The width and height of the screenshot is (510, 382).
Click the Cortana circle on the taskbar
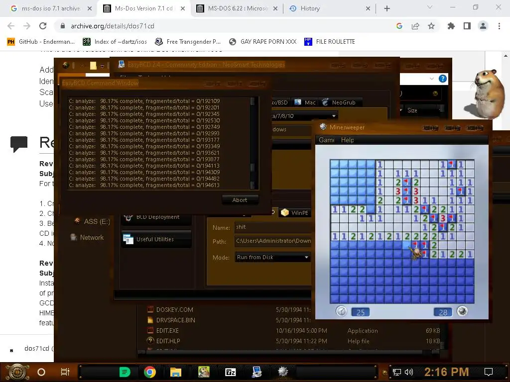[41, 372]
